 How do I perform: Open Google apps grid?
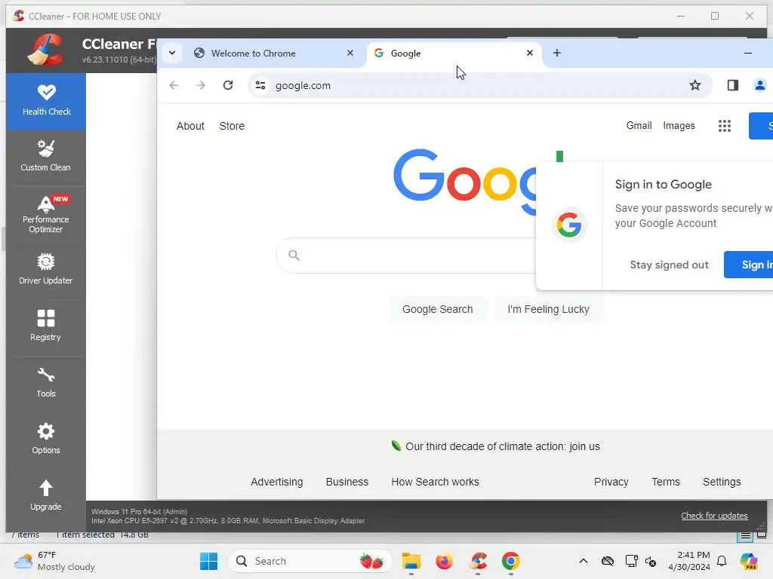point(724,126)
